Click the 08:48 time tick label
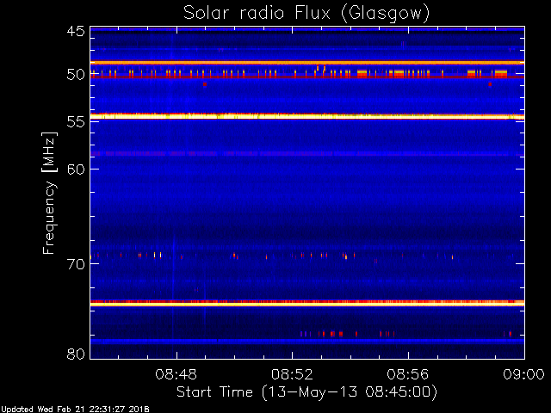 (176, 374)
